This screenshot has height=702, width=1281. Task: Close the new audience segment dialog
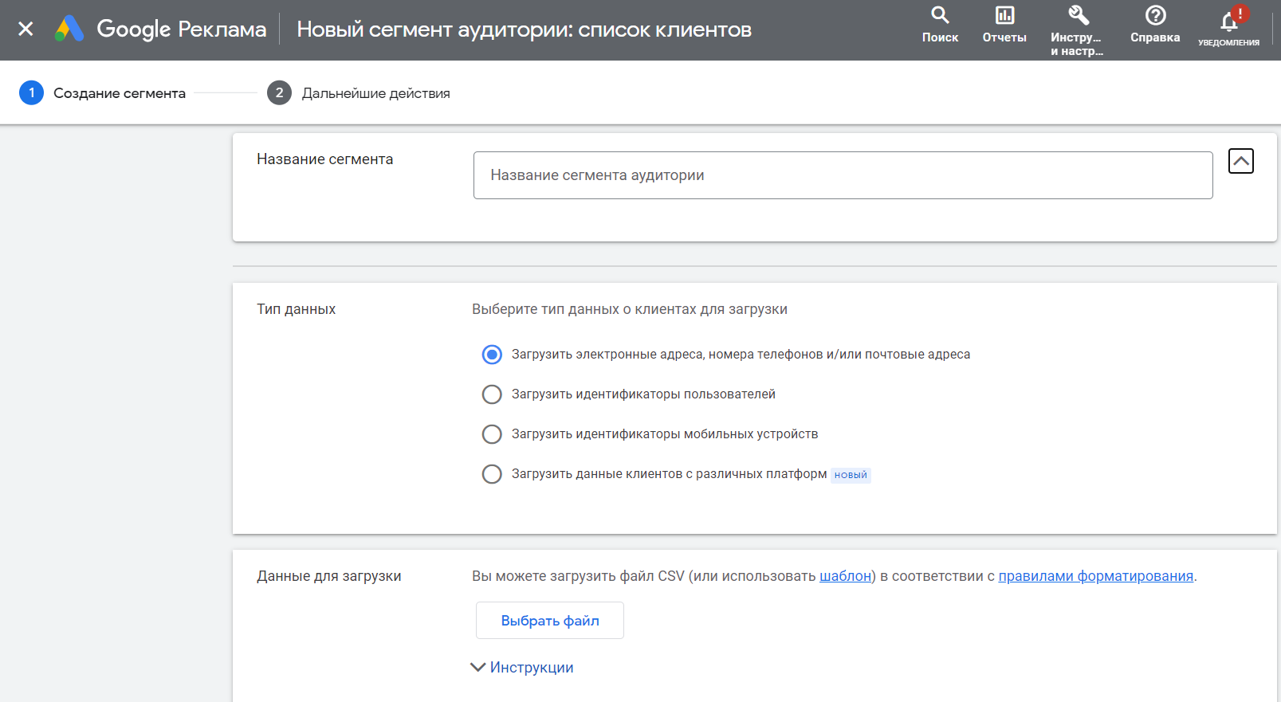click(x=26, y=29)
